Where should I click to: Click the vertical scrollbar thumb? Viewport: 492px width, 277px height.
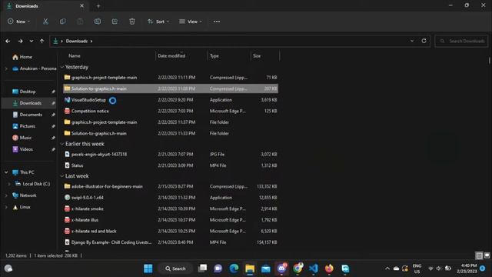pos(489,60)
